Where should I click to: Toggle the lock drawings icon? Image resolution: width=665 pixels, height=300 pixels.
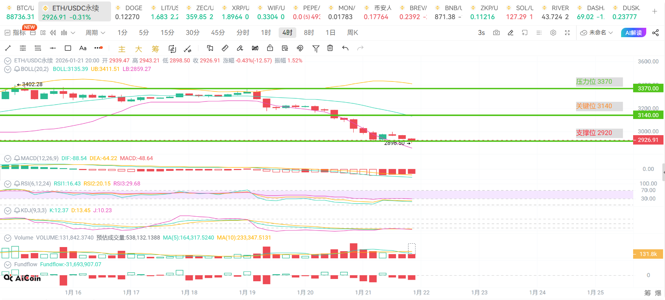[x=270, y=48]
